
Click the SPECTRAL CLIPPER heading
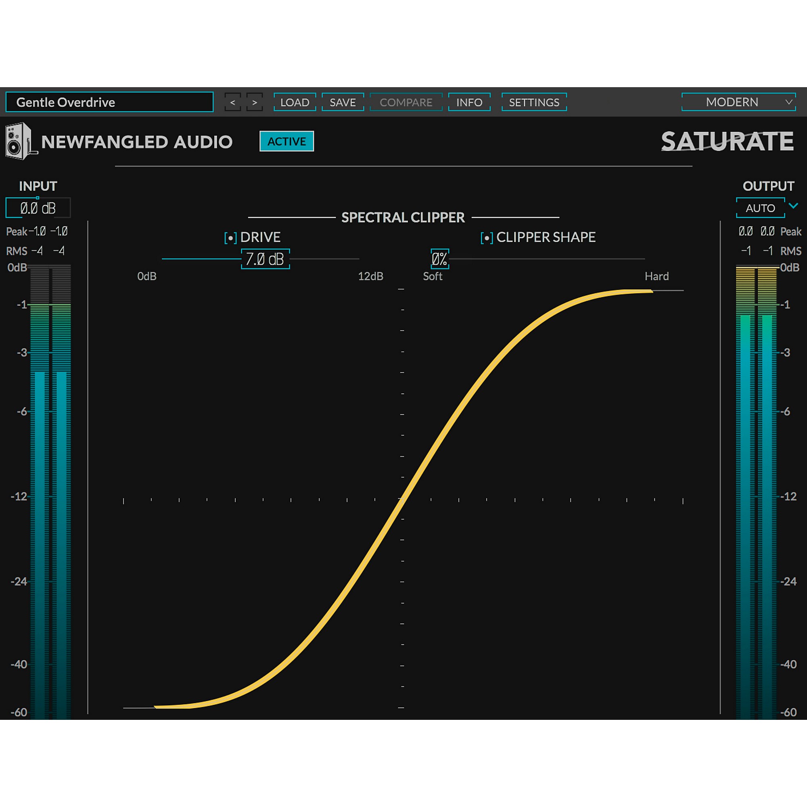pos(403,217)
